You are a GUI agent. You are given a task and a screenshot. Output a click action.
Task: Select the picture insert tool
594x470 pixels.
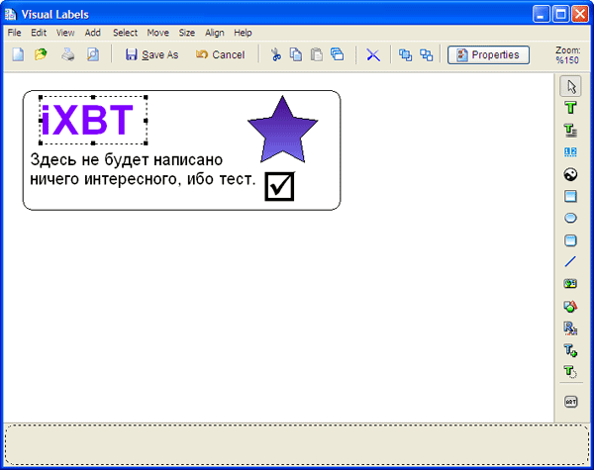point(570,284)
